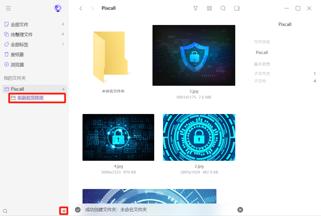Screen dimensions: 321x216
Task: Click the Pixcall title in top bar
Action: pos(109,8)
